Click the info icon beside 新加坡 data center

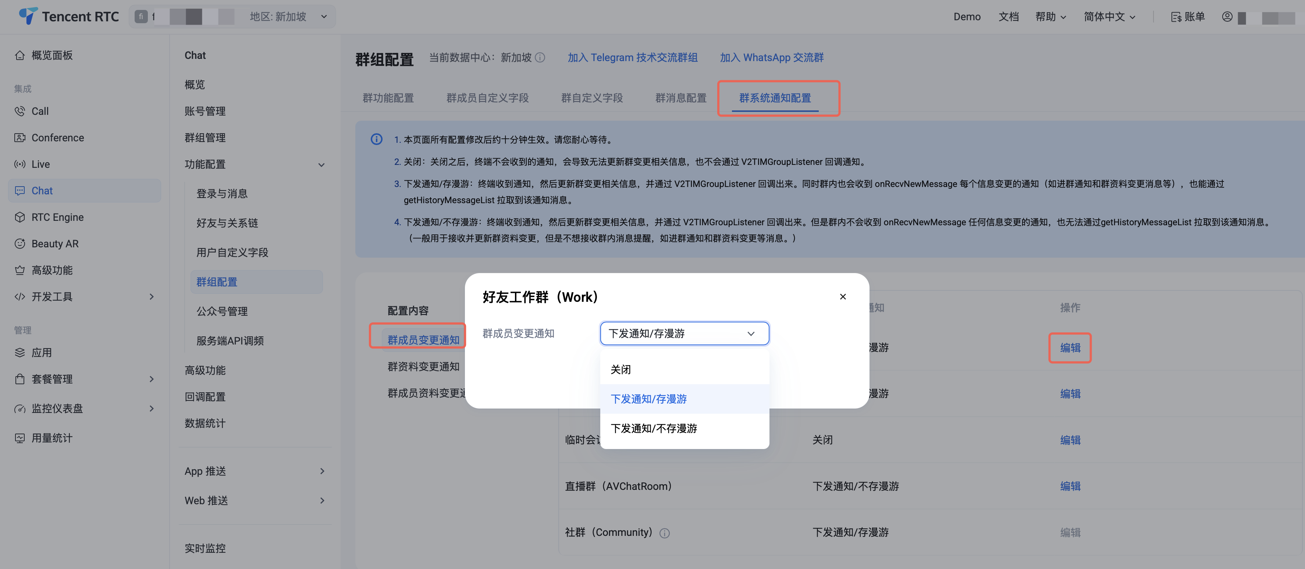(540, 57)
